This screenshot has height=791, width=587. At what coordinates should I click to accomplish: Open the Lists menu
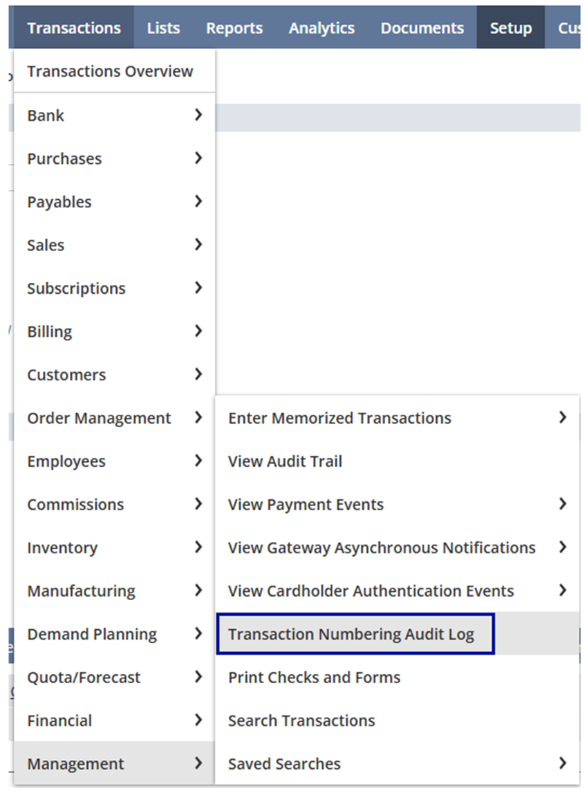(163, 28)
